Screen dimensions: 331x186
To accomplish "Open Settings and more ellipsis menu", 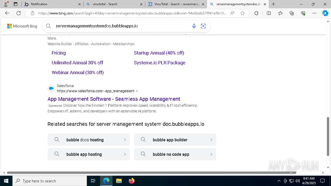I will tap(314, 13).
